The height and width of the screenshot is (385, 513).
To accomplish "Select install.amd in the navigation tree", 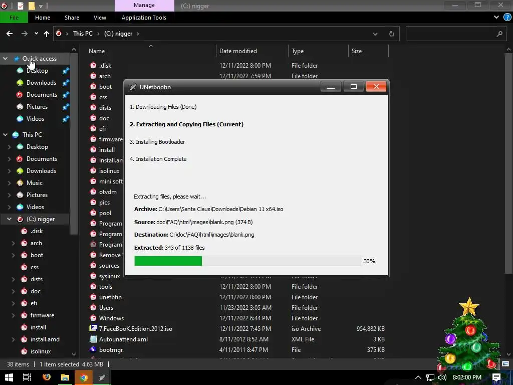I will [x=45, y=339].
